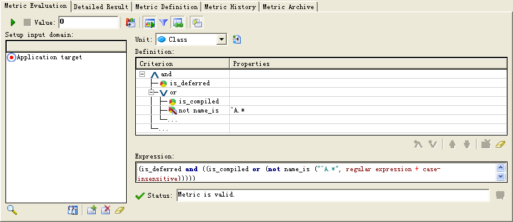Toggle the lightning hand toolbar icon

[x=197, y=22]
